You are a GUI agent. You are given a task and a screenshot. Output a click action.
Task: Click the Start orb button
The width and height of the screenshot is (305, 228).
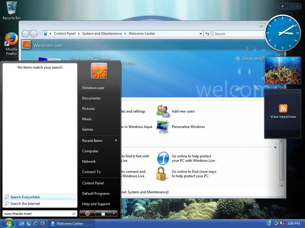coord(9,223)
